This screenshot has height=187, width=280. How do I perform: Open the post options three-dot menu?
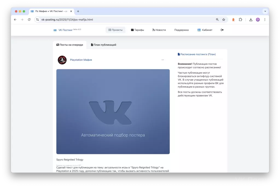click(x=163, y=60)
